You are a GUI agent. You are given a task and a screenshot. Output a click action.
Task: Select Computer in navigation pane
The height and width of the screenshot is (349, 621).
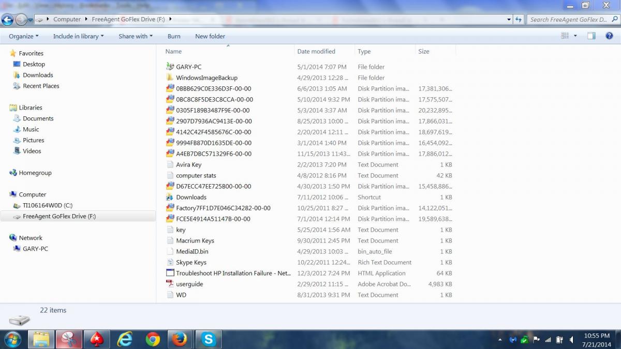point(33,194)
